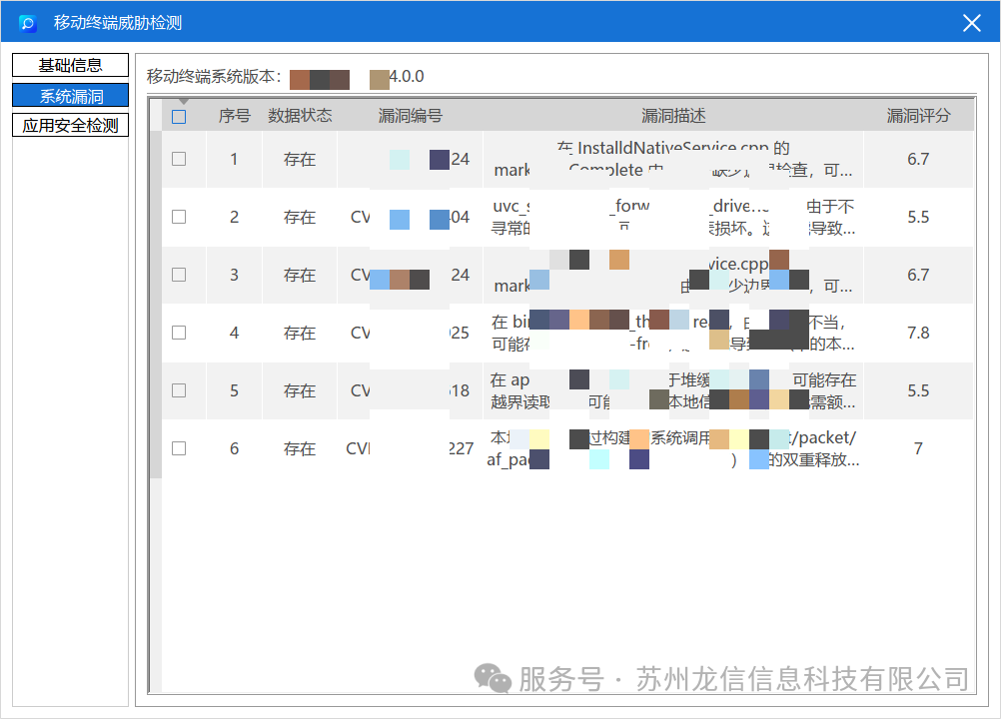Sort by the 序号 column header
The width and height of the screenshot is (1001, 719).
[x=234, y=116]
